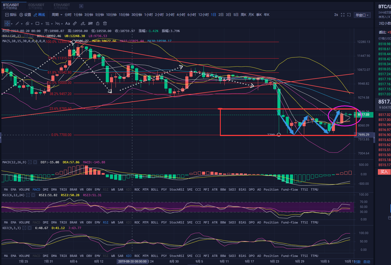
Task: Add a new symbol tab with plus icon
Action: pos(81,6)
